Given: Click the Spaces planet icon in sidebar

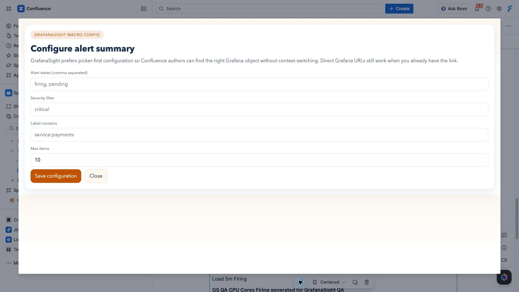Looking at the screenshot, I should click(x=9, y=65).
